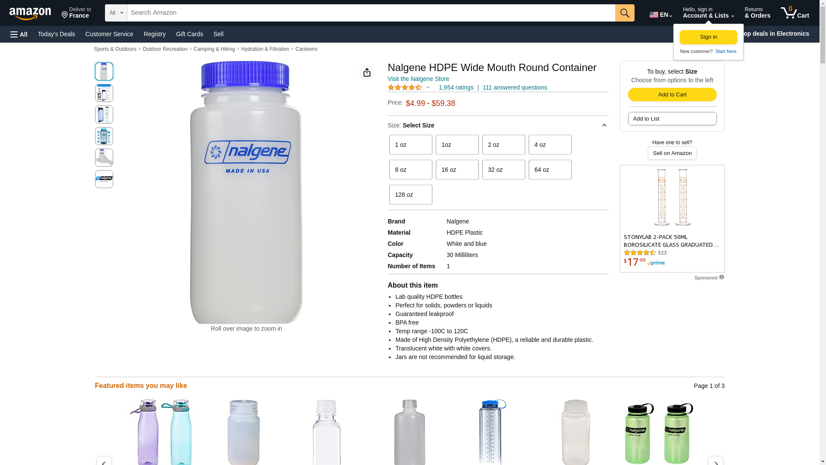The width and height of the screenshot is (826, 465).
Task: Choose the 128 oz size option
Action: (410, 195)
